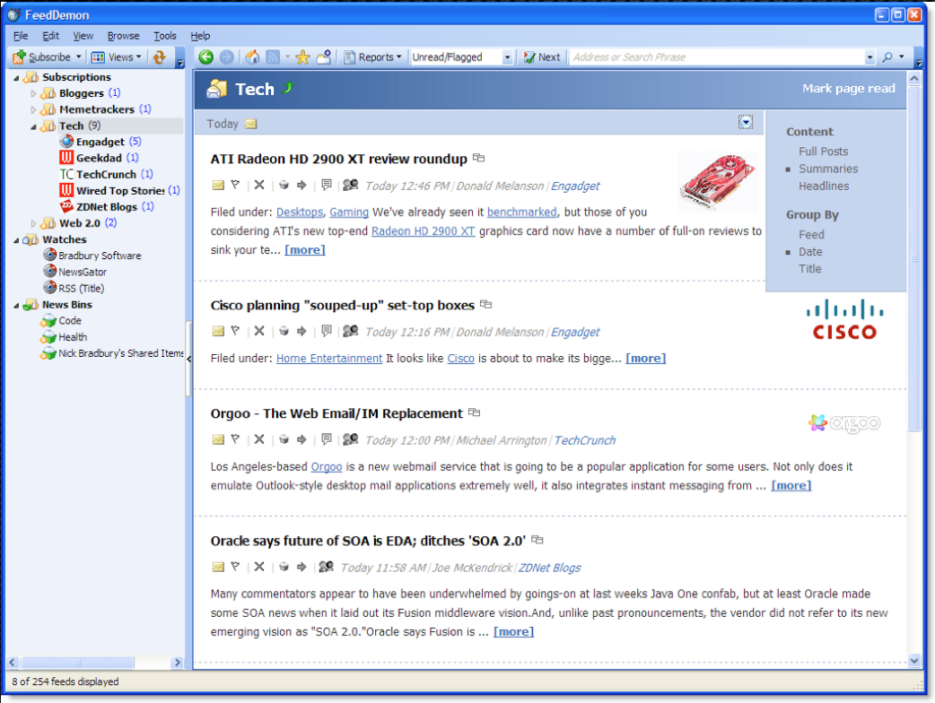Screen dimensions: 935x703
Task: Click the Next button in the toolbar
Action: tap(541, 57)
